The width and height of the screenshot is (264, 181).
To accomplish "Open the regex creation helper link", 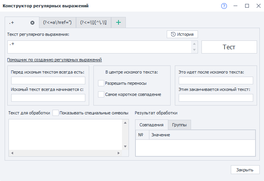I will [54, 60].
